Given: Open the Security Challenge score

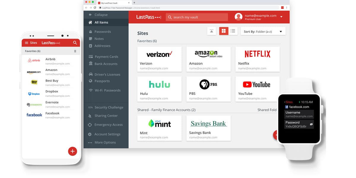Looking at the screenshot, I should pyautogui.click(x=105, y=107).
